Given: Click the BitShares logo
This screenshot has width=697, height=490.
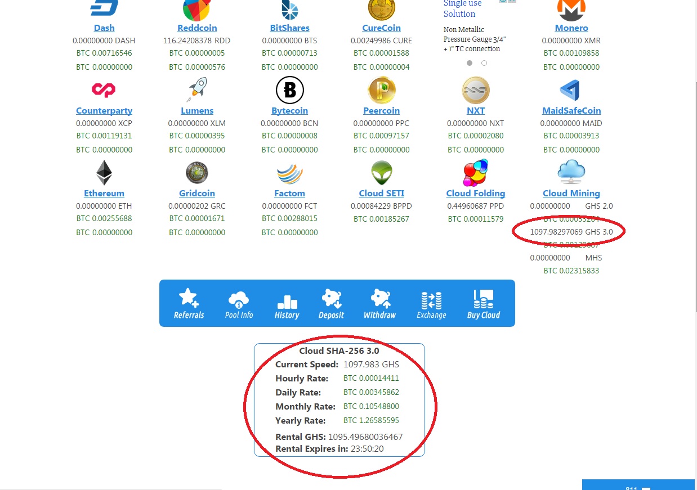Looking at the screenshot, I should pos(289,9).
